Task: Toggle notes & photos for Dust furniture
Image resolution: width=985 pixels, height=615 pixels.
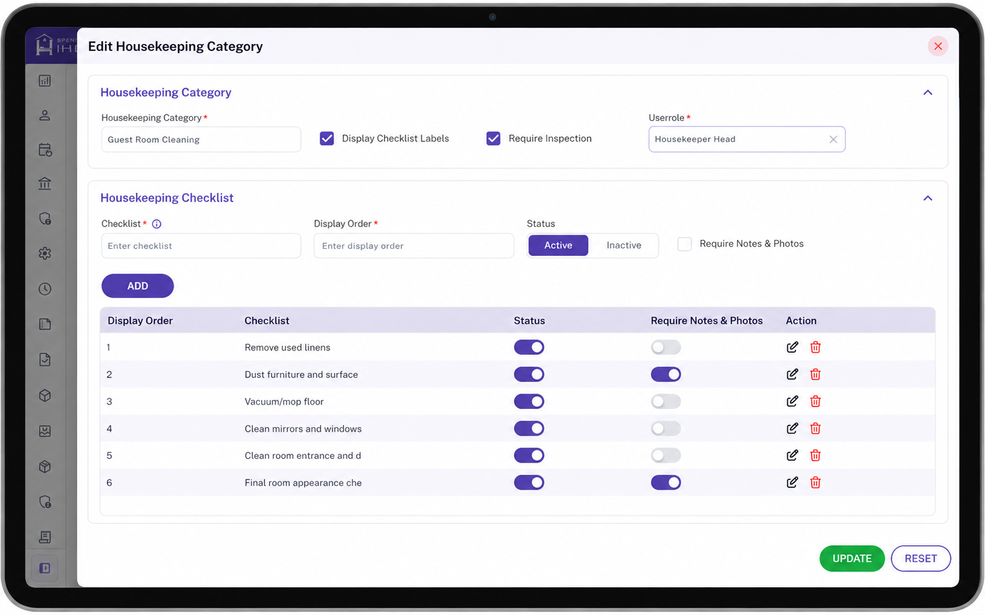Action: (666, 374)
